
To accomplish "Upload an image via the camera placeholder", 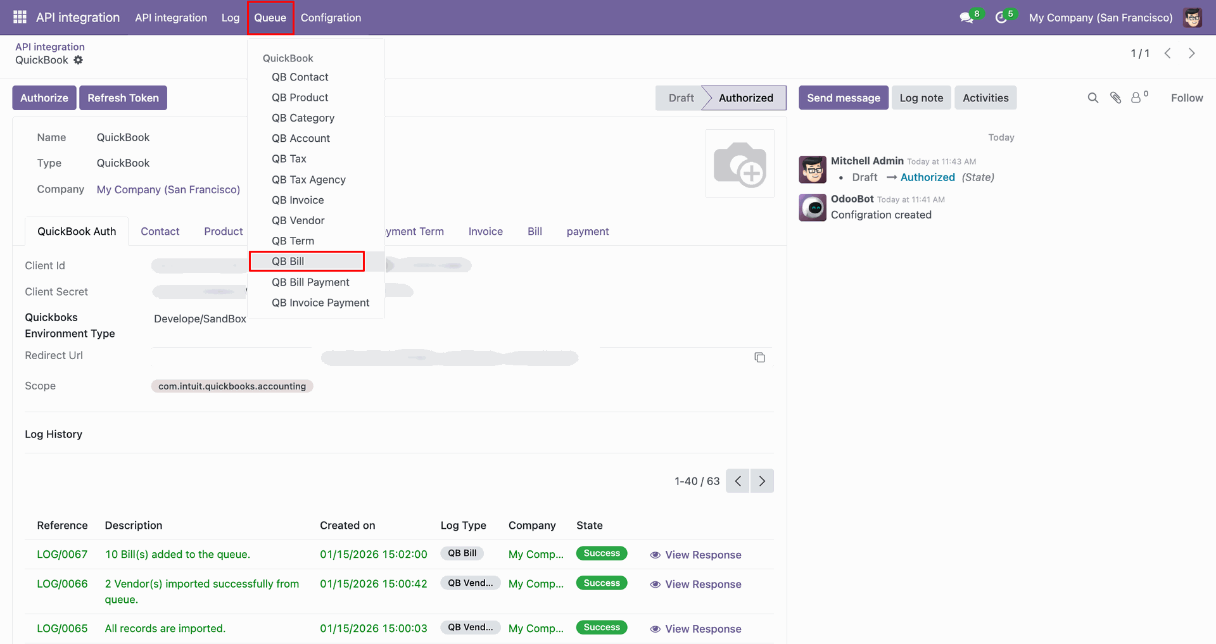I will 740,163.
